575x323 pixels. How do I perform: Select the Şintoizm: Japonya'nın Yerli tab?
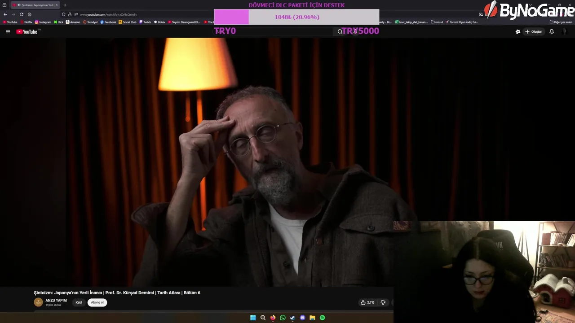pos(35,5)
